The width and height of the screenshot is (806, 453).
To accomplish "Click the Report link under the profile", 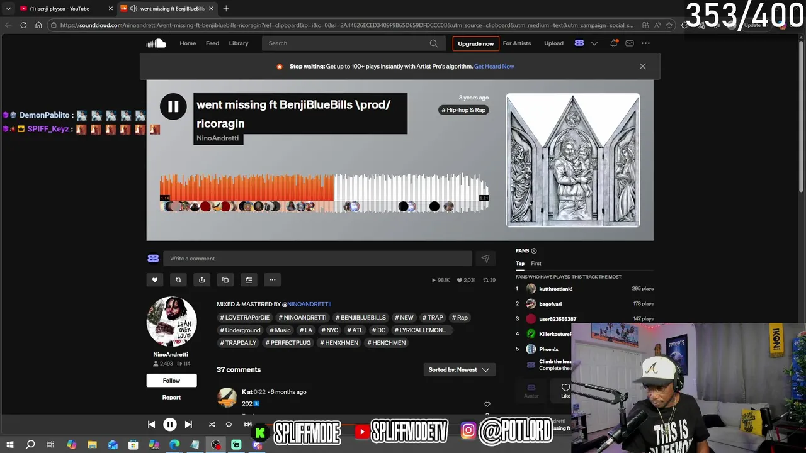I will click(x=171, y=398).
